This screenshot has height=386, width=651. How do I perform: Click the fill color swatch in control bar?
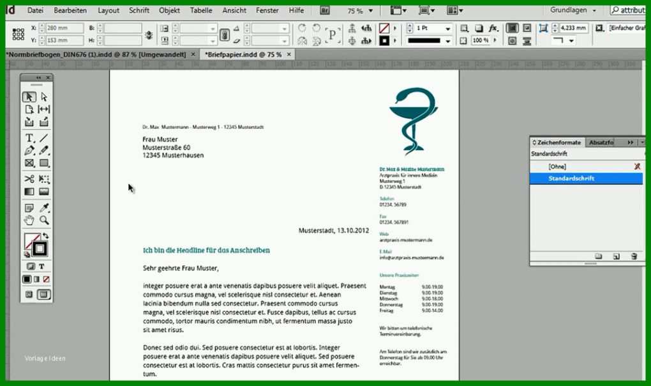(384, 28)
